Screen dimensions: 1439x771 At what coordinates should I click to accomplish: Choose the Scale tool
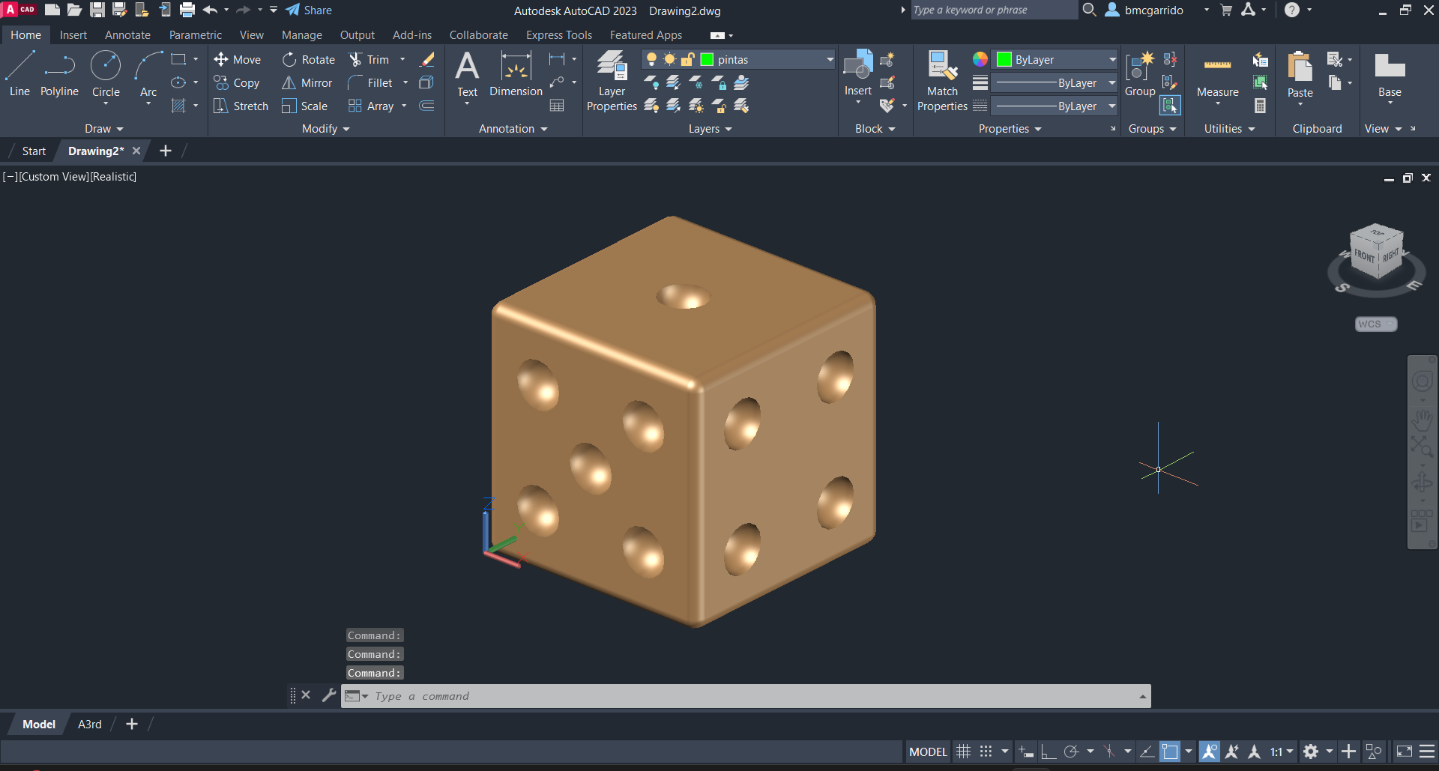[304, 106]
